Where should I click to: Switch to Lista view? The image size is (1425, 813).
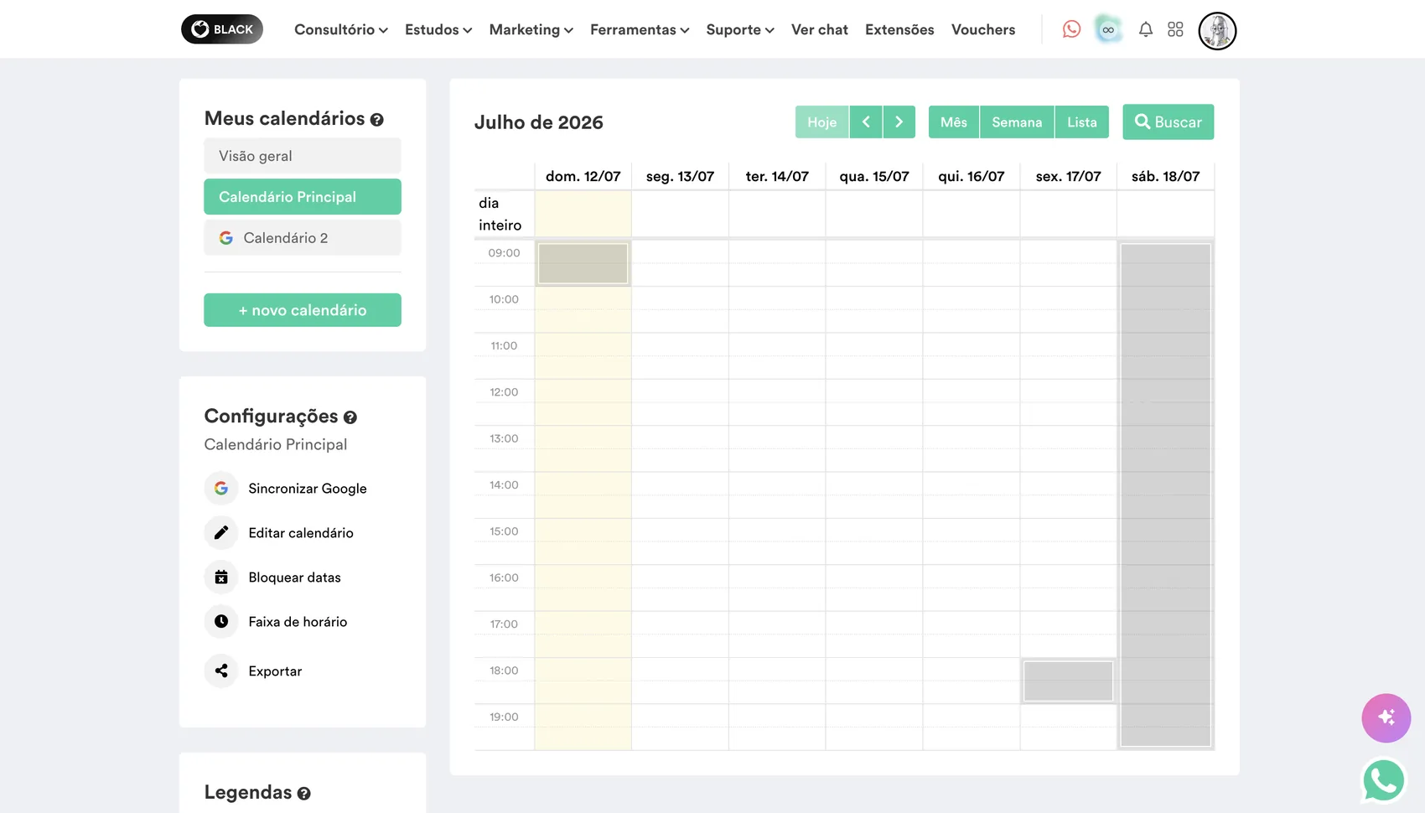(x=1082, y=122)
